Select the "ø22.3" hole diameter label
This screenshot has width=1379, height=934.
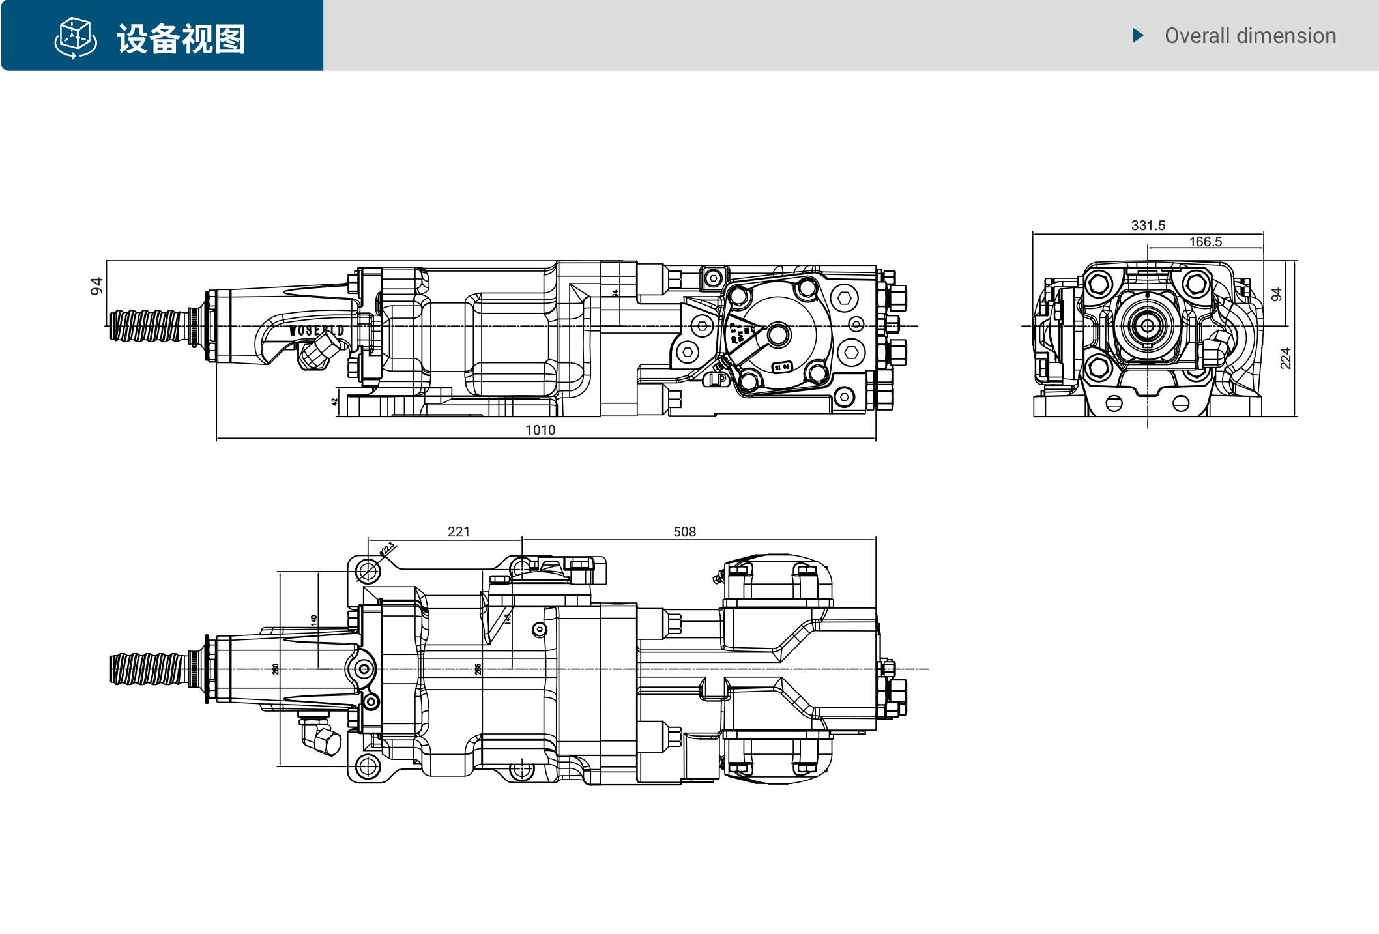(387, 548)
